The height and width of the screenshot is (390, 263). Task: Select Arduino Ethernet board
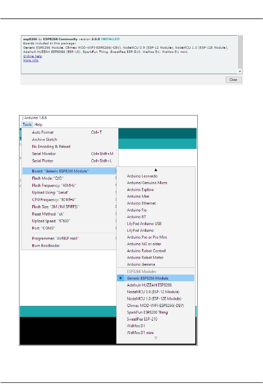coord(156,203)
